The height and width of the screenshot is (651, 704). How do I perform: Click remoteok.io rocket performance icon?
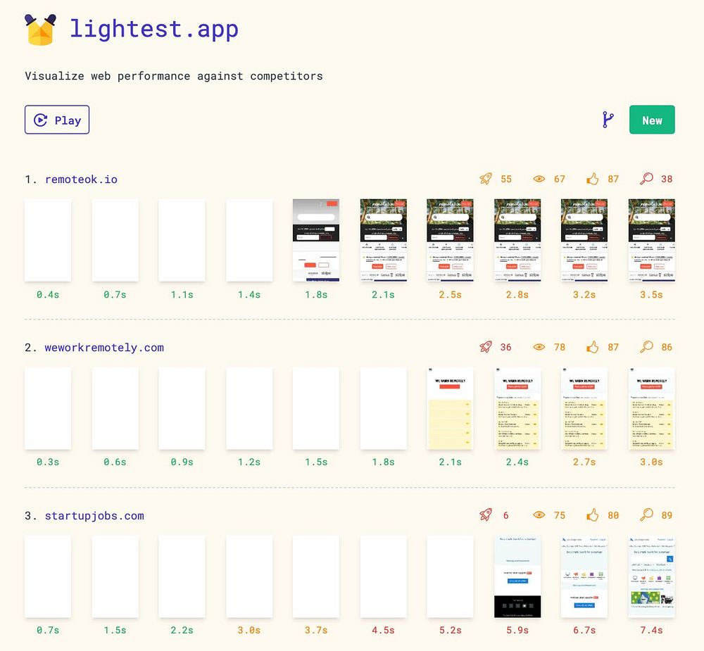(x=486, y=179)
